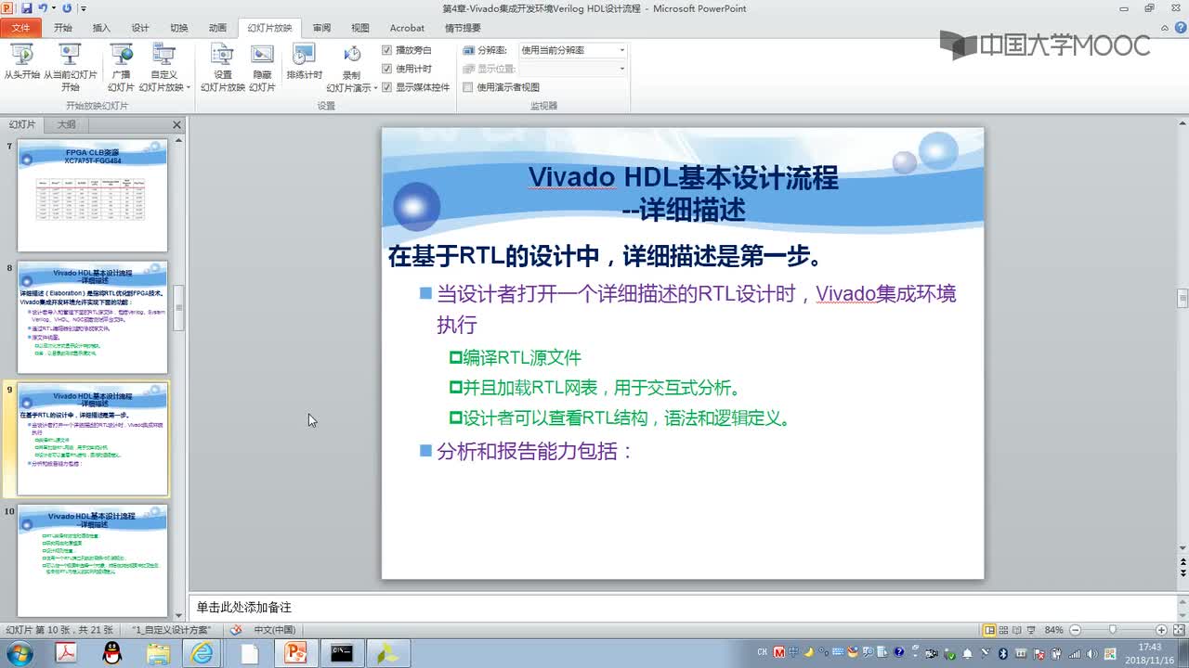Image resolution: width=1189 pixels, height=668 pixels.
Task: Adjust the zoom slider handle
Action: click(1113, 630)
